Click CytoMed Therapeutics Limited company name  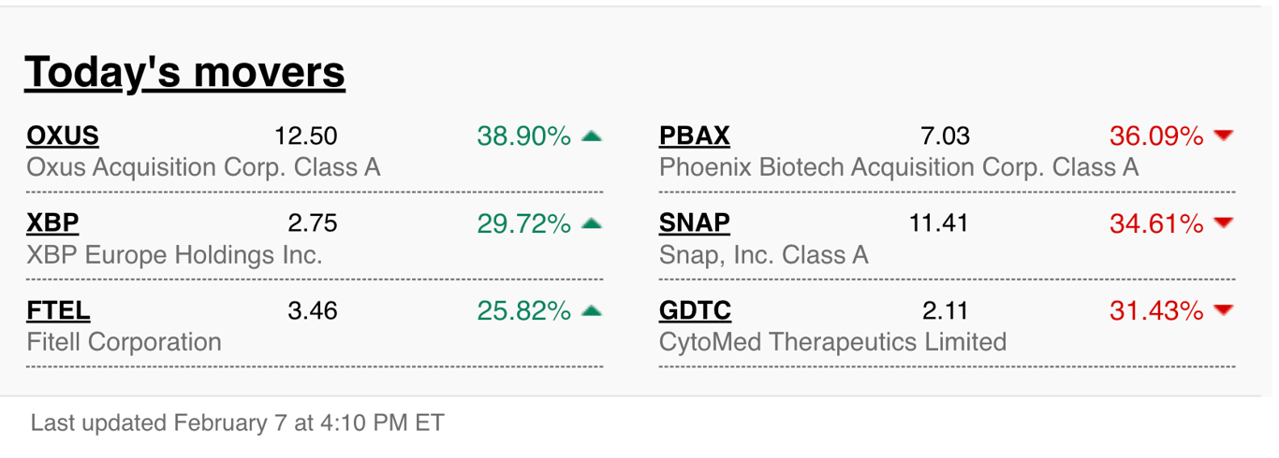tap(833, 342)
